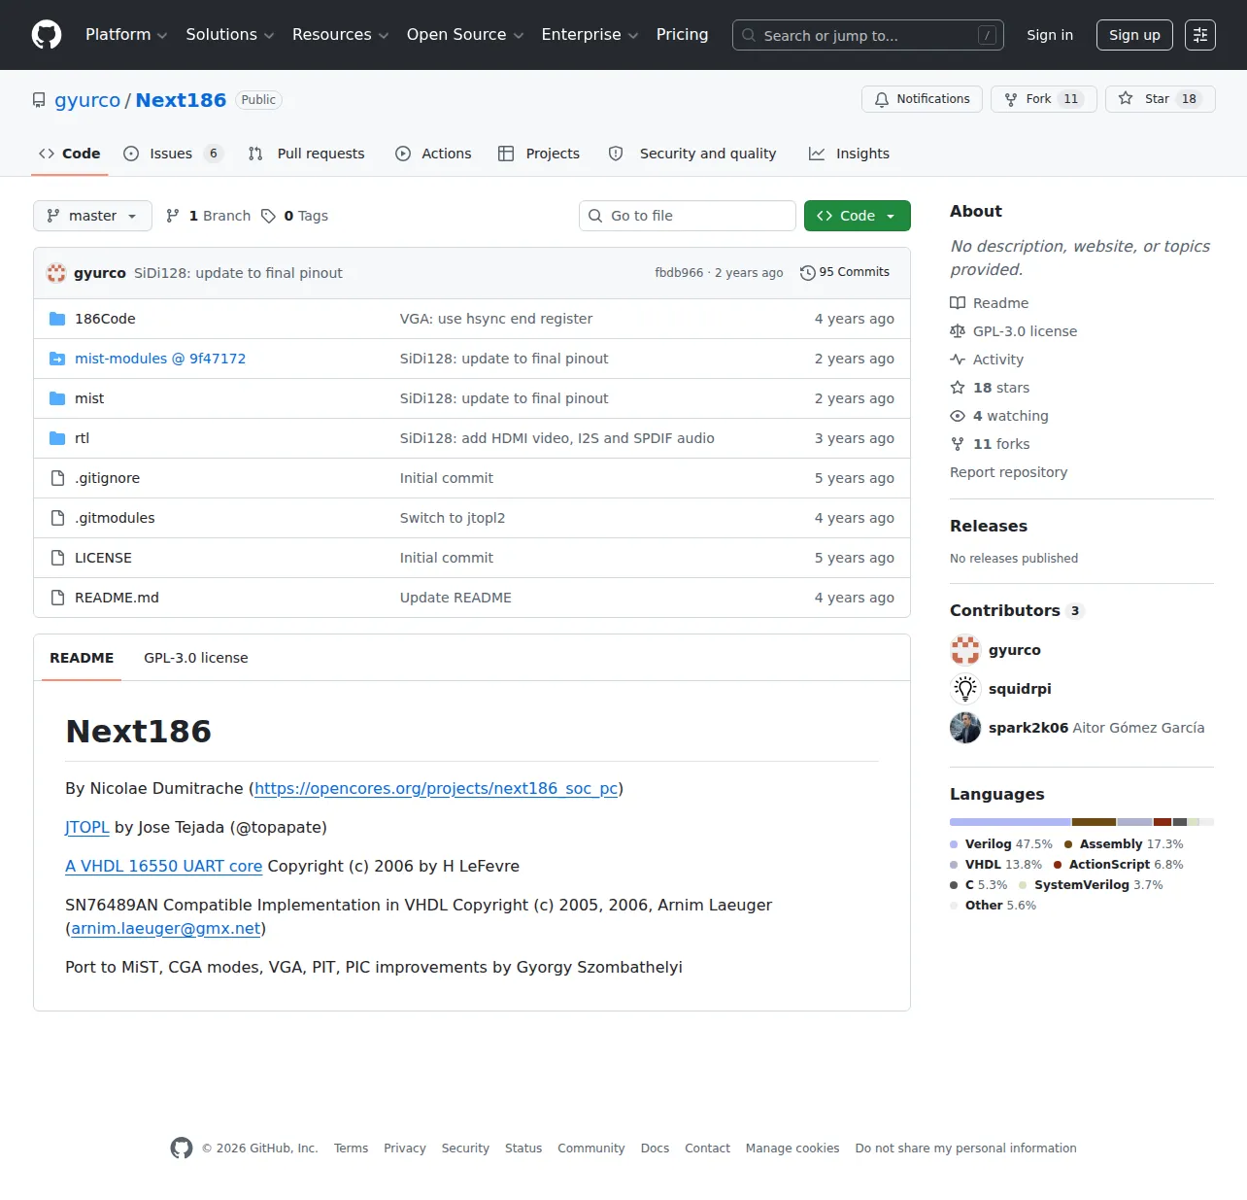Select the README tab
The width and height of the screenshot is (1247, 1200).
click(82, 658)
